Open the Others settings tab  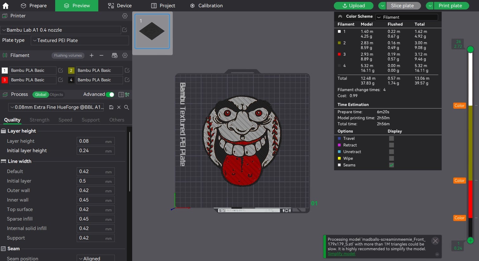click(x=117, y=120)
